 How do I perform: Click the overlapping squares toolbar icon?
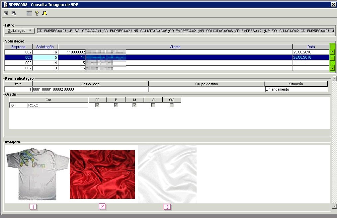[14, 13]
